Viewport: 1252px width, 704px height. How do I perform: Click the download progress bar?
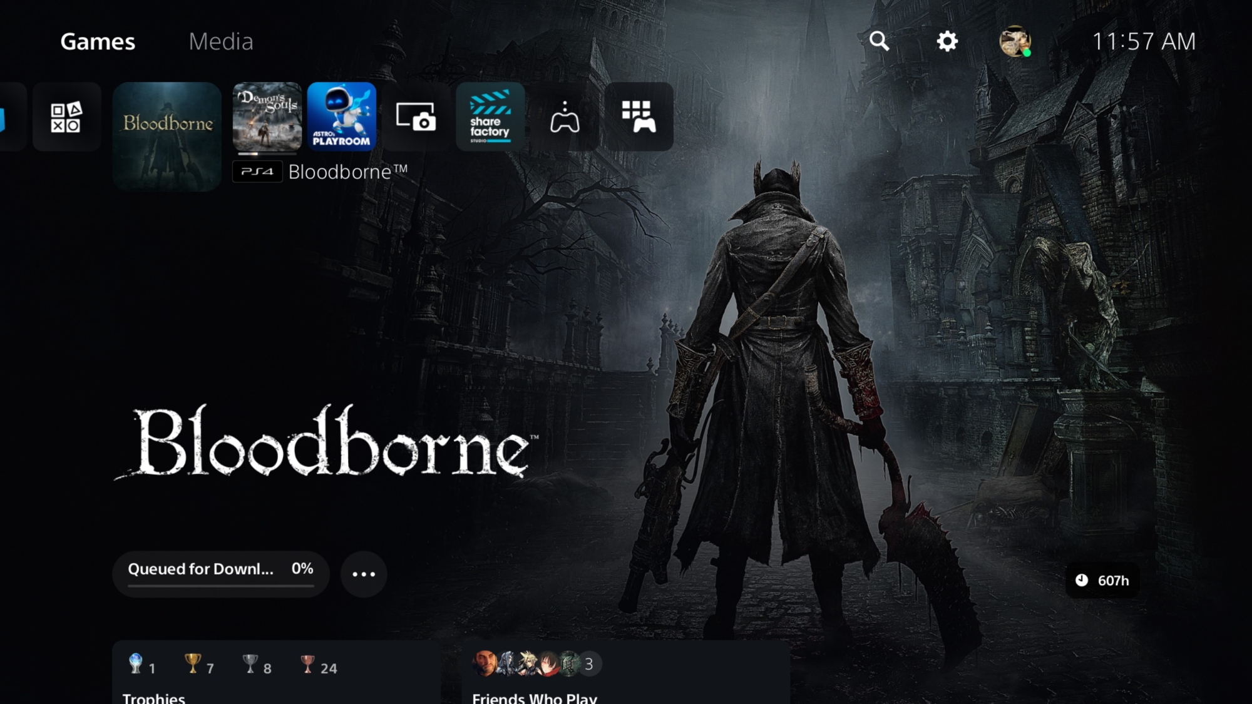(220, 586)
